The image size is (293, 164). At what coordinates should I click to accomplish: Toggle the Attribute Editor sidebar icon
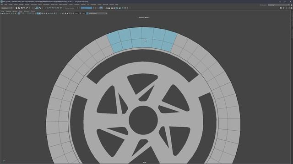(x=286, y=8)
